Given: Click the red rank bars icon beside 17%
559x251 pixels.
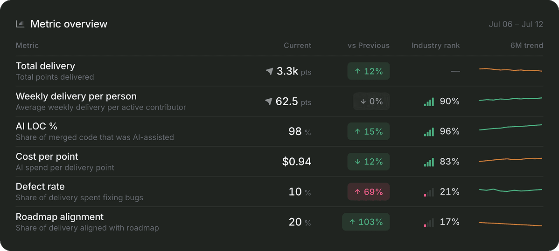Looking at the screenshot, I should 429,222.
